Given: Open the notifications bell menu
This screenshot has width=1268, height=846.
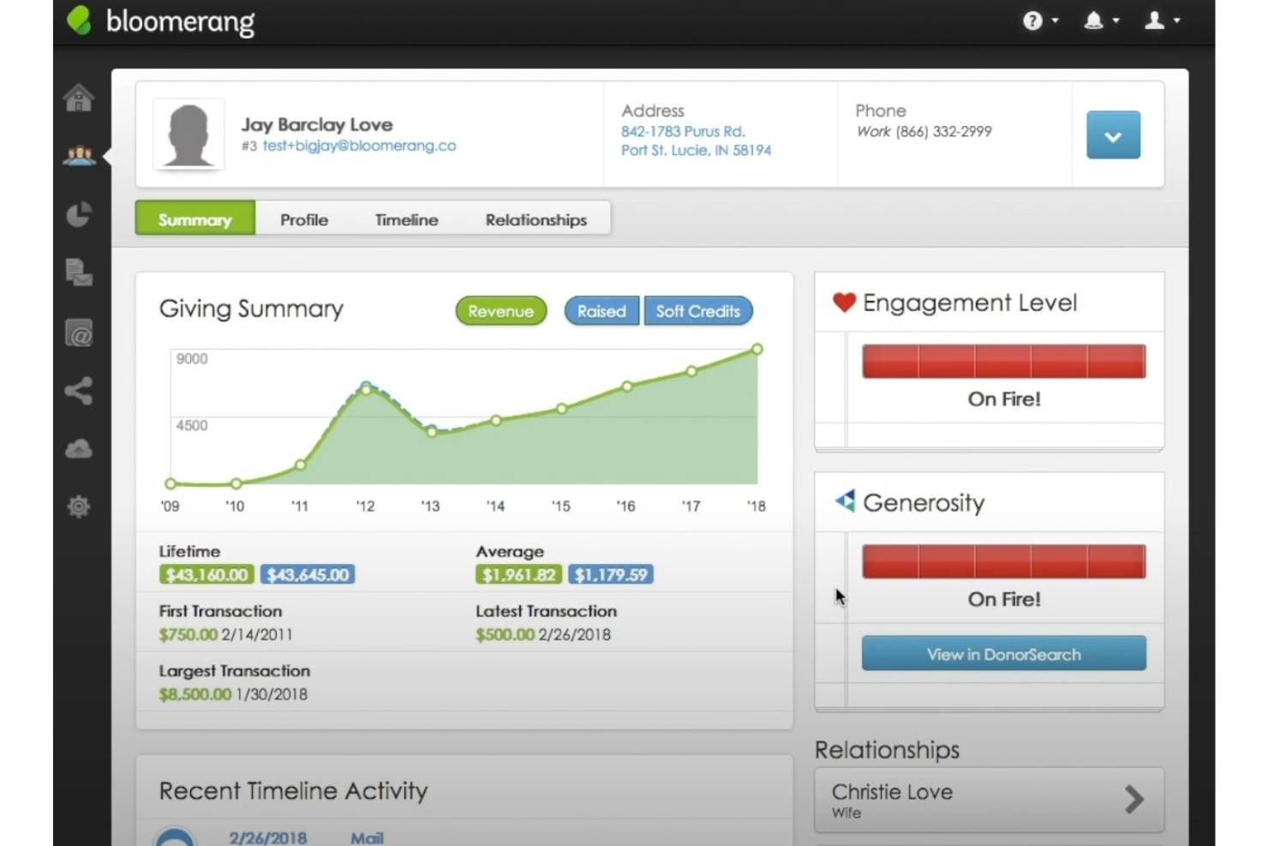Looking at the screenshot, I should (1101, 21).
